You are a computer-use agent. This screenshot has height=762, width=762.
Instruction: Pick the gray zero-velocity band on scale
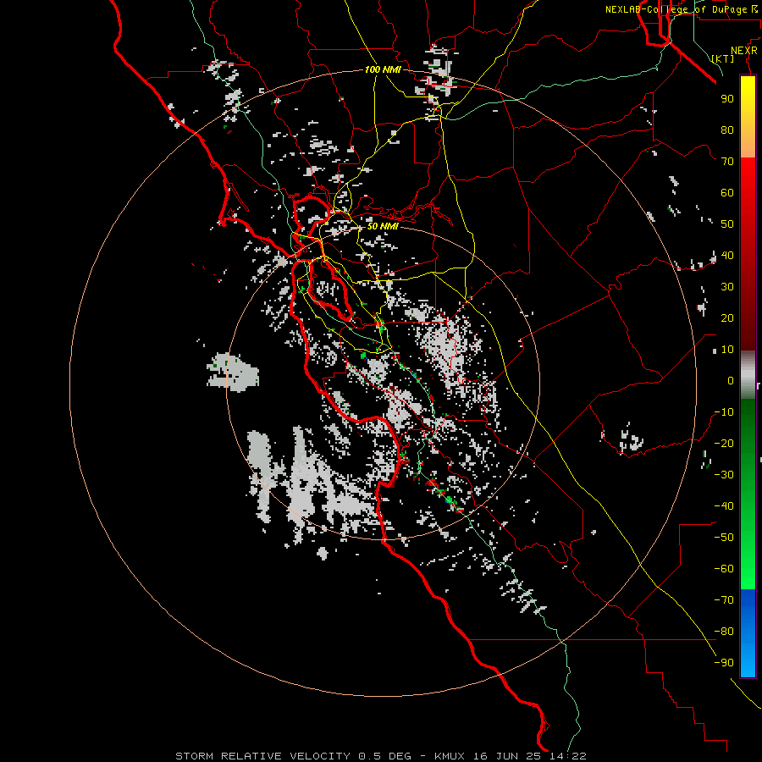pos(748,375)
